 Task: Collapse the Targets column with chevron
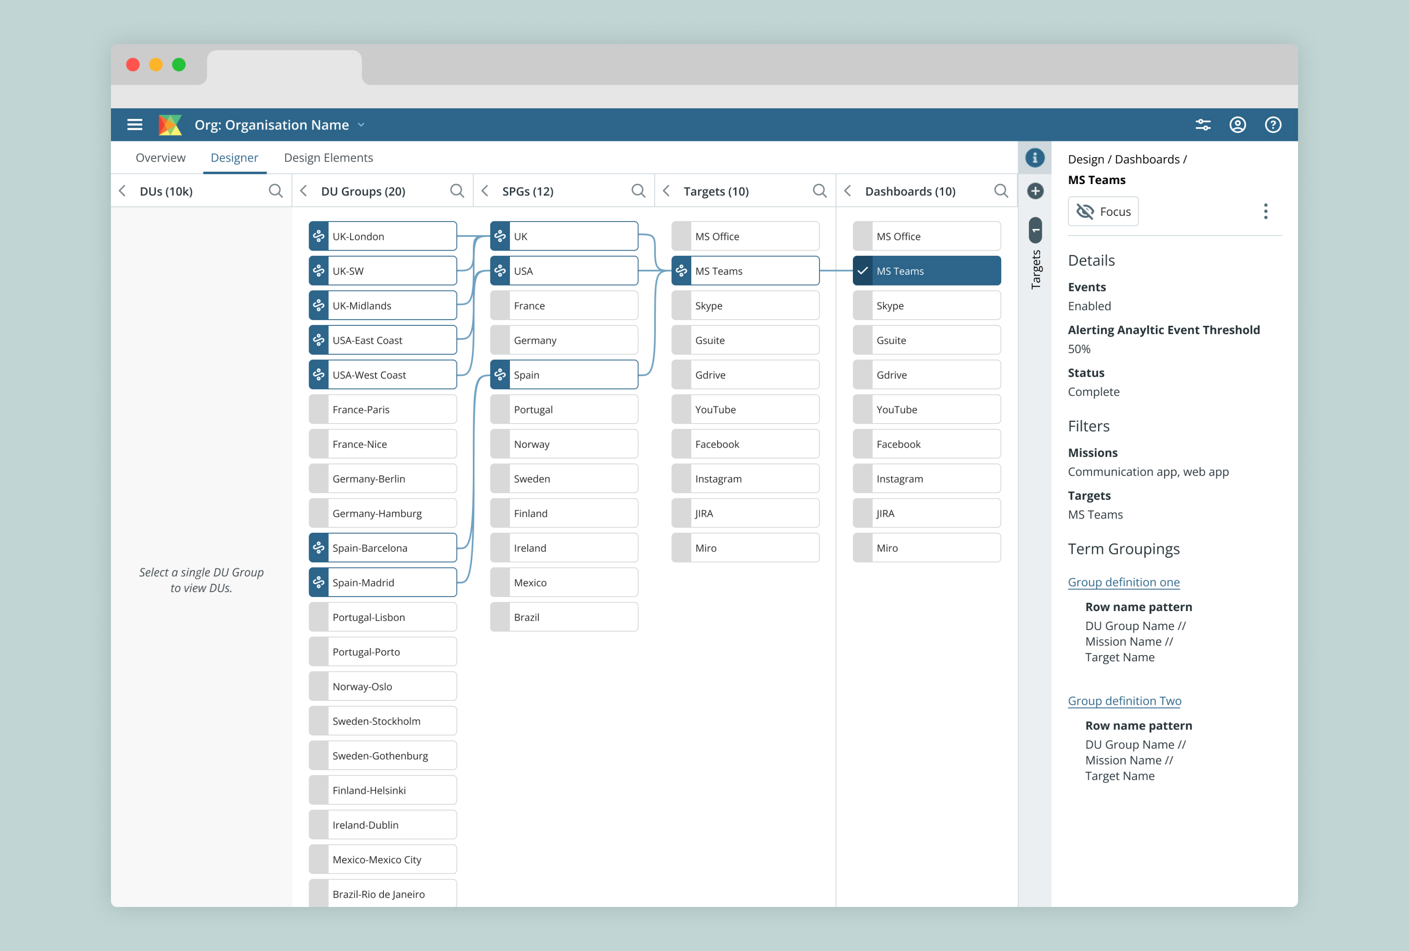666,191
